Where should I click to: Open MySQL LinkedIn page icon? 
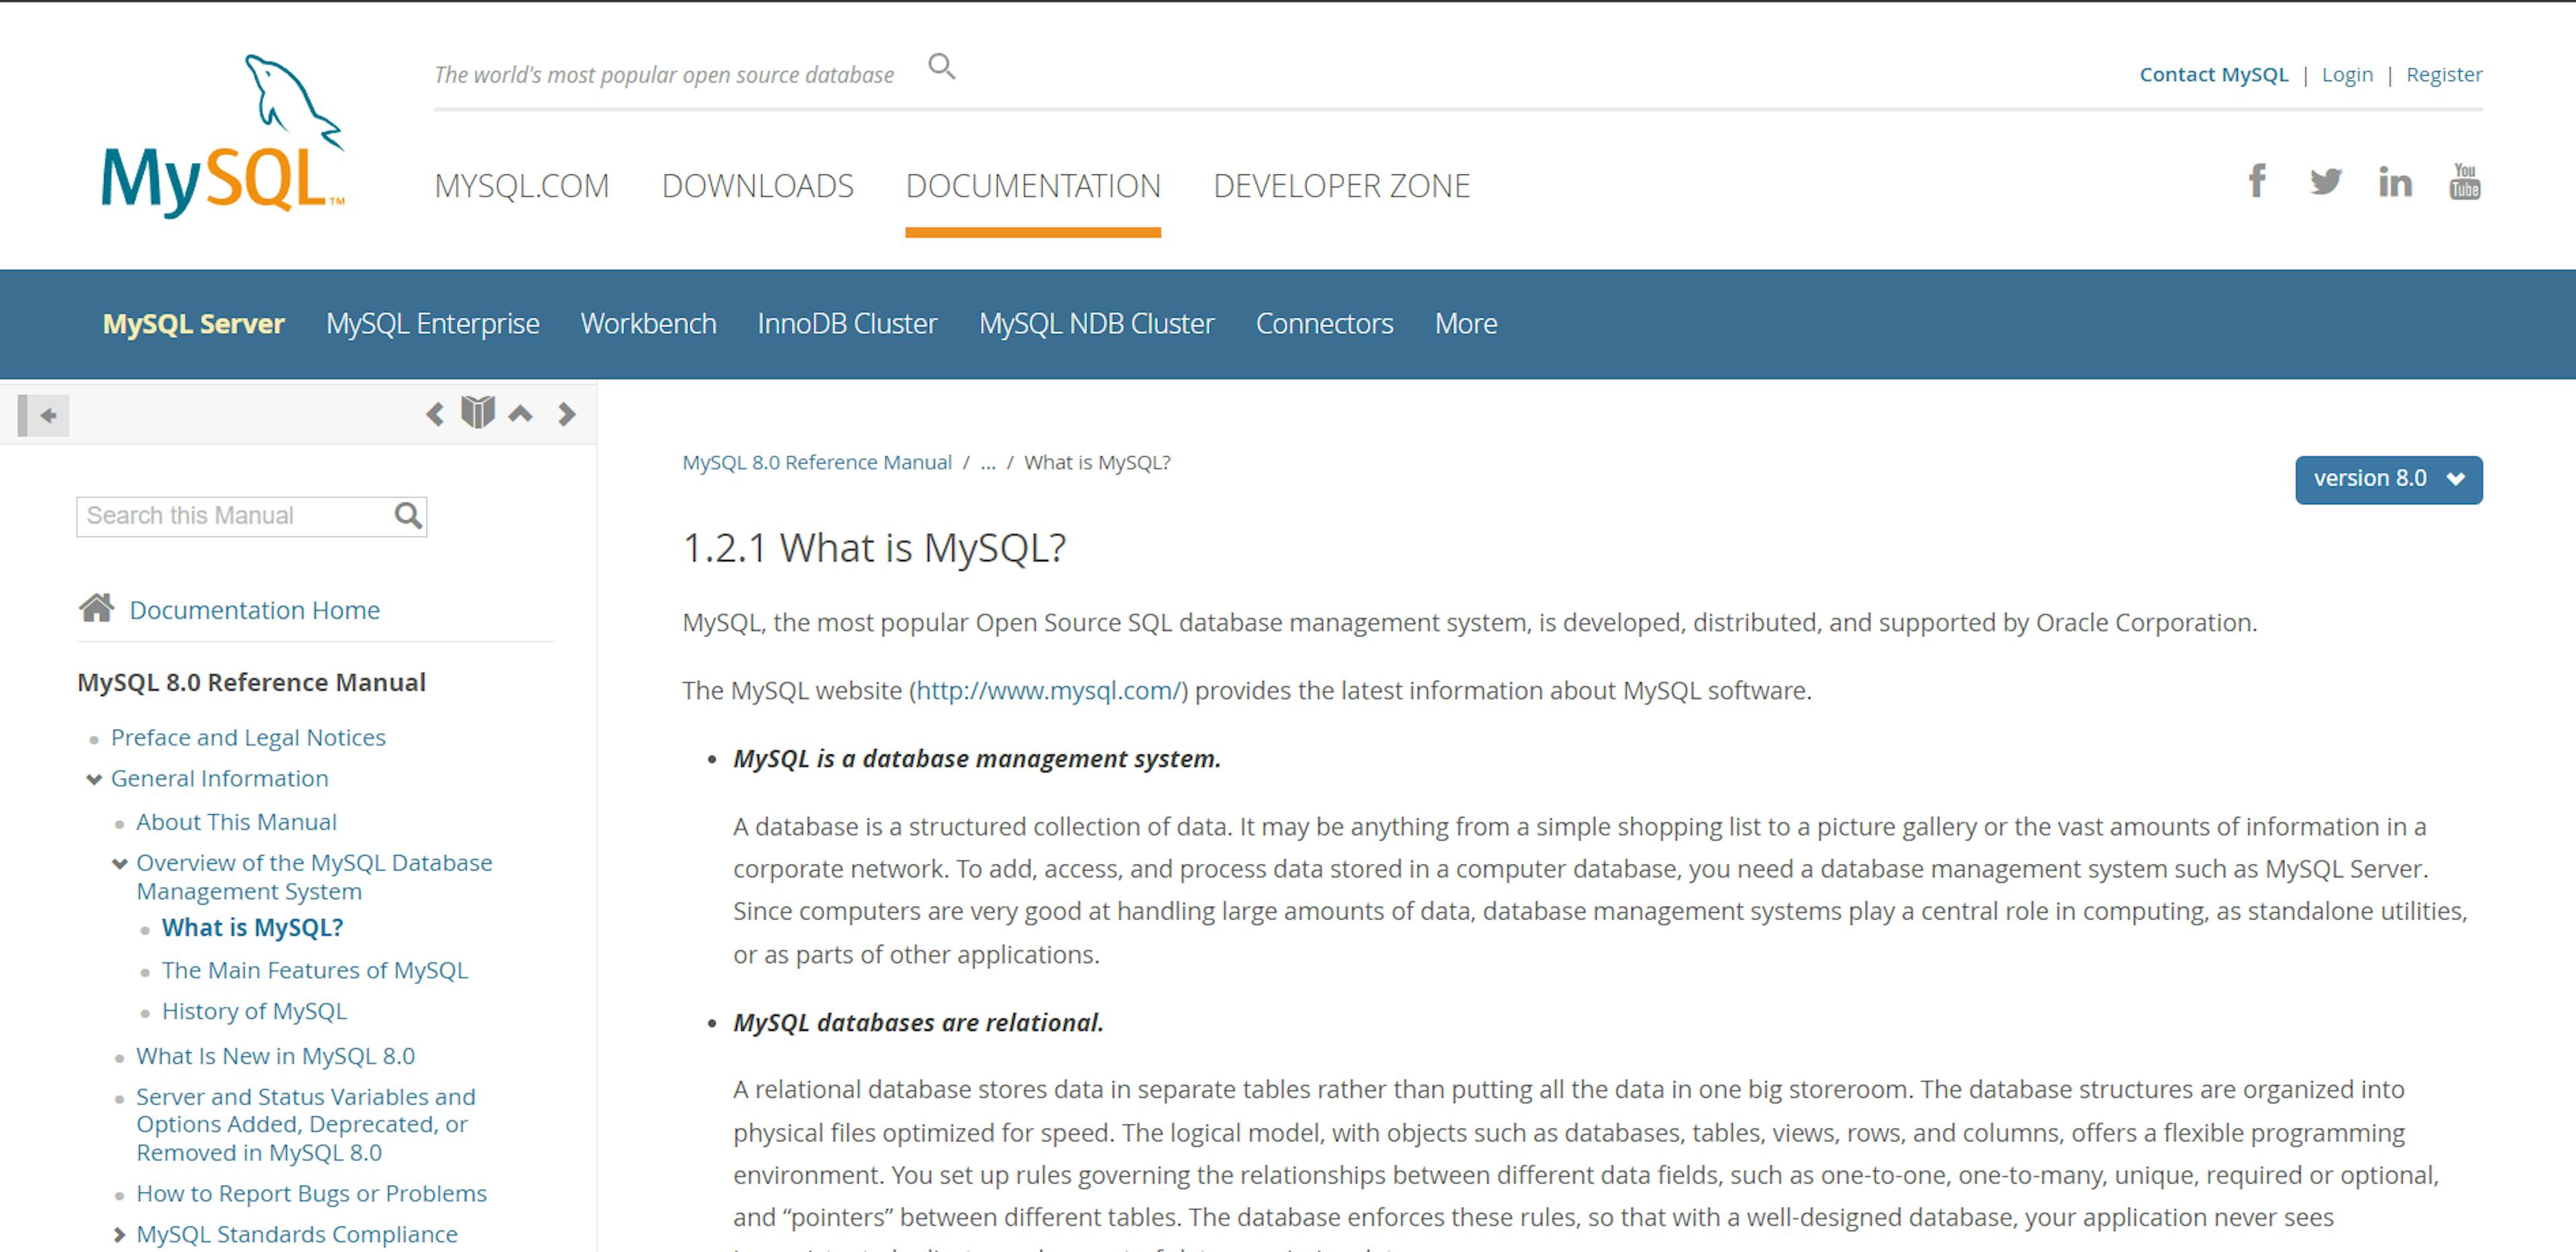2395,182
